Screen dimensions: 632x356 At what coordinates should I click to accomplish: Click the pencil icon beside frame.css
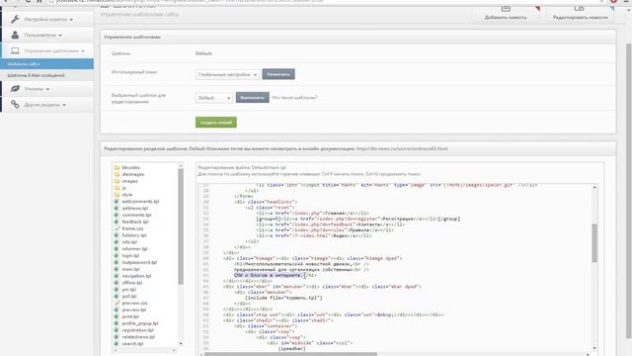click(117, 228)
